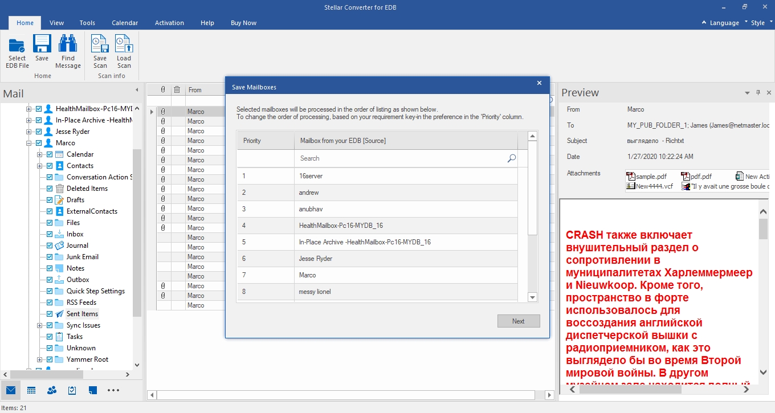Select the Inbox folder

coord(75,234)
